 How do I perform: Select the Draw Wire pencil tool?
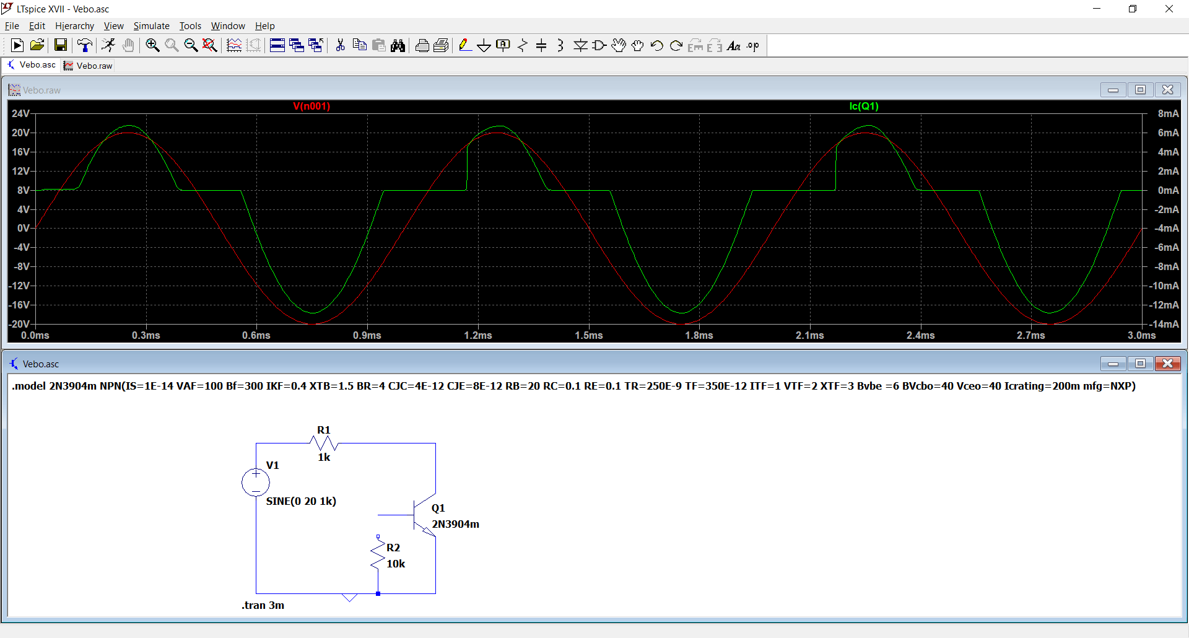tap(465, 45)
